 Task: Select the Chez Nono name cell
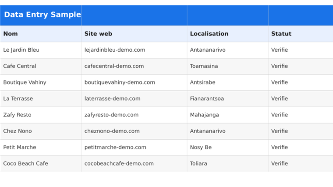click(x=41, y=131)
